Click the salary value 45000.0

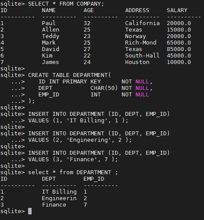(x=179, y=56)
